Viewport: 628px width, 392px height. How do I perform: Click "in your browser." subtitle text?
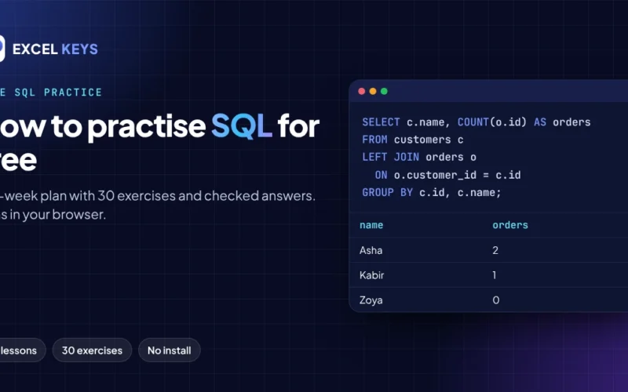tap(58, 215)
